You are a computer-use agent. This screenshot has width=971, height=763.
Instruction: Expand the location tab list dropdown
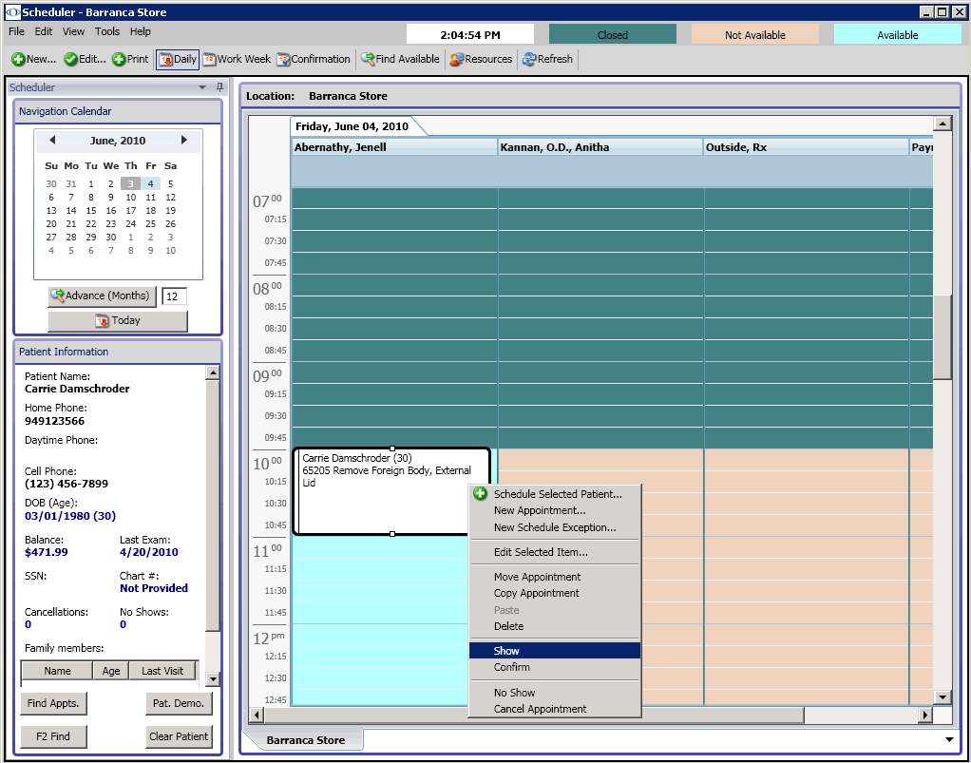(949, 740)
